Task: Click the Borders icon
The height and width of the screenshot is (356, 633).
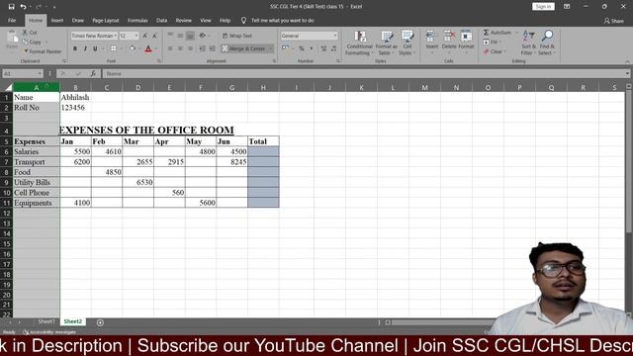Action: pyautogui.click(x=113, y=48)
